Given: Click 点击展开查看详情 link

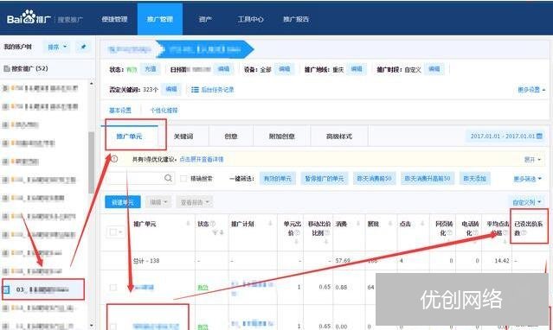Looking at the screenshot, I should (202, 159).
